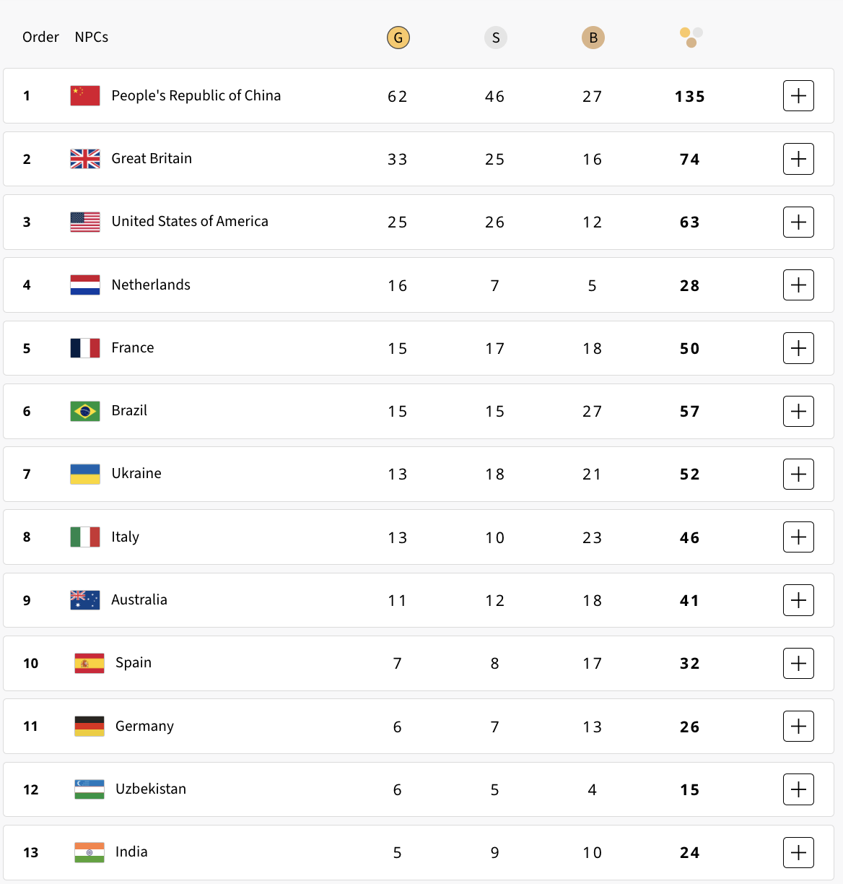Click the Bronze medal column header icon
Screen dimensions: 843x884
pos(593,38)
